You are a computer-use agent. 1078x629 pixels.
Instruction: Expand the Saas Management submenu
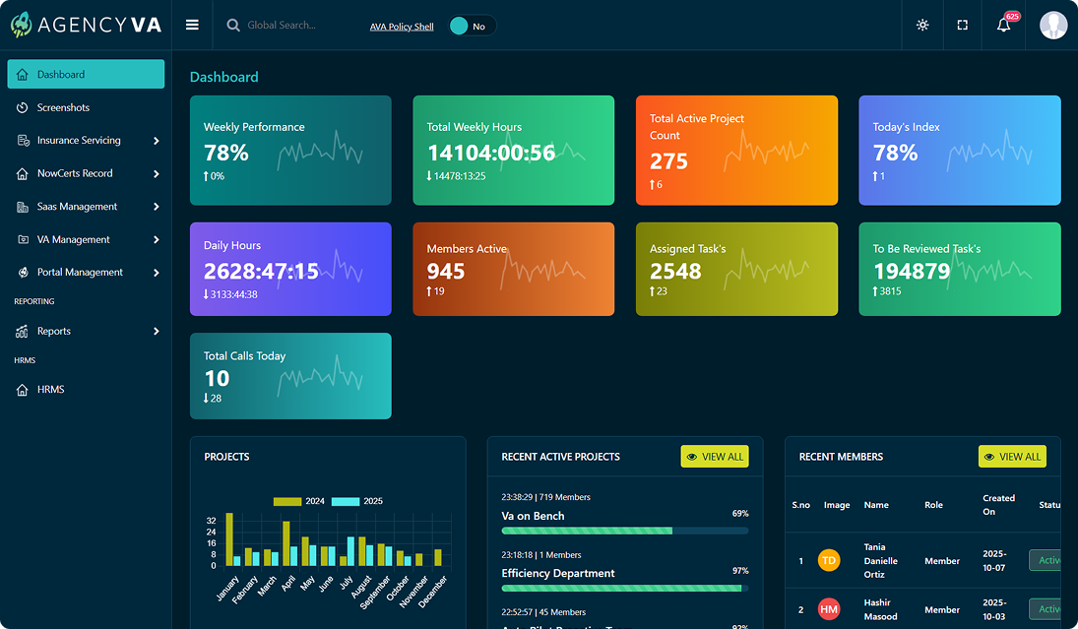click(156, 207)
